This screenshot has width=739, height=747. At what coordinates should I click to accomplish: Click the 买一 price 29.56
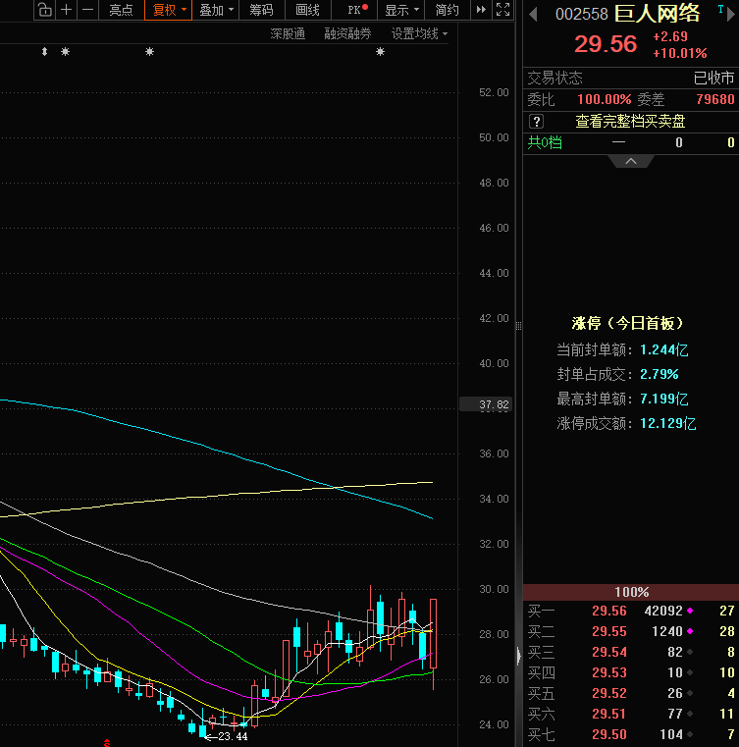[609, 611]
